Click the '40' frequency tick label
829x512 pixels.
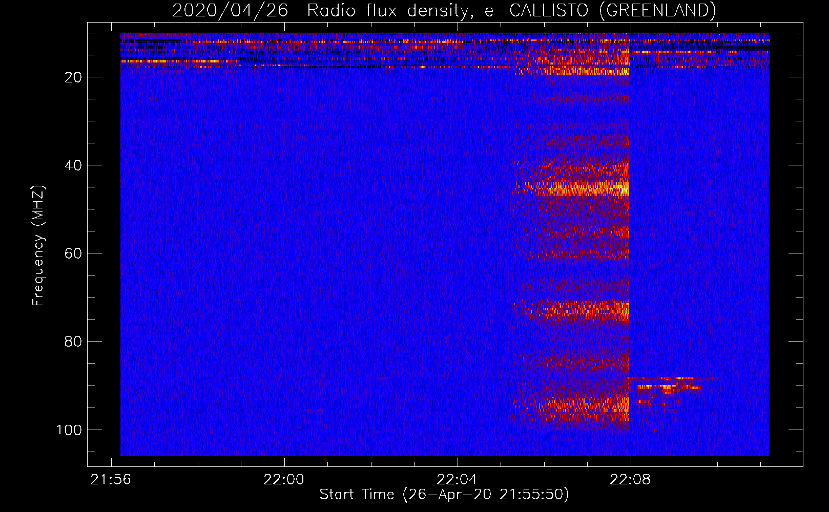(x=73, y=165)
